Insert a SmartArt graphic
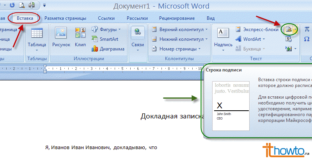The image size is (312, 160). (105, 39)
